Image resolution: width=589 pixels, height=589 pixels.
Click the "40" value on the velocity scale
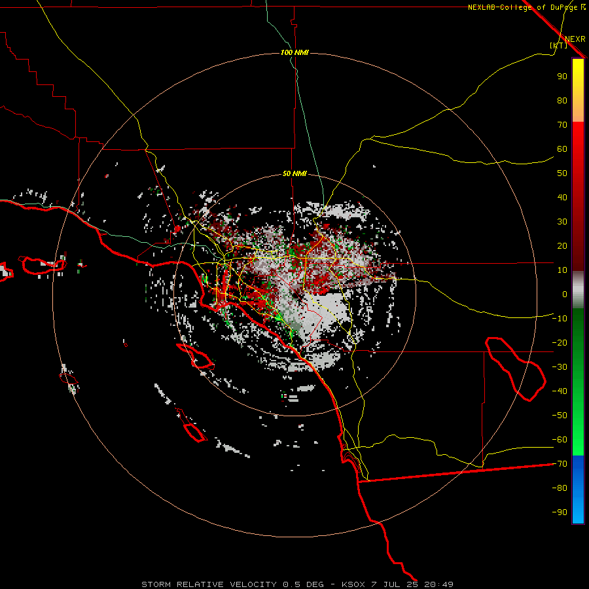(x=562, y=198)
